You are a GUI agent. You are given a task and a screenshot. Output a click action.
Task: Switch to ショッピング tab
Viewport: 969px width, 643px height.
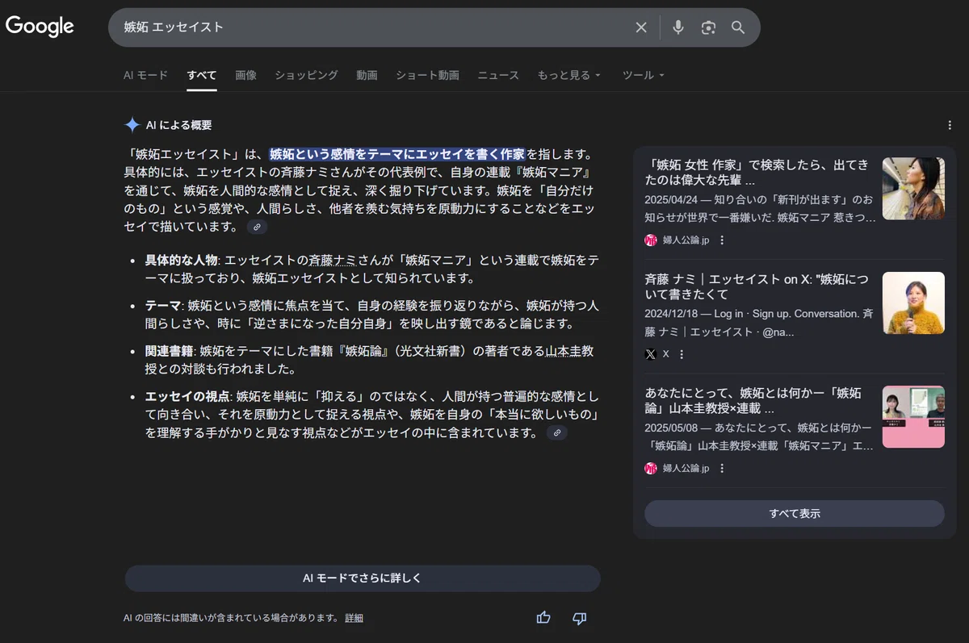pos(306,75)
